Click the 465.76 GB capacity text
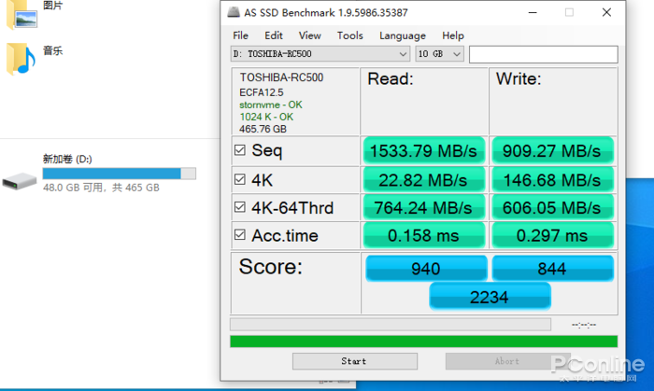654x391 pixels. pos(263,129)
